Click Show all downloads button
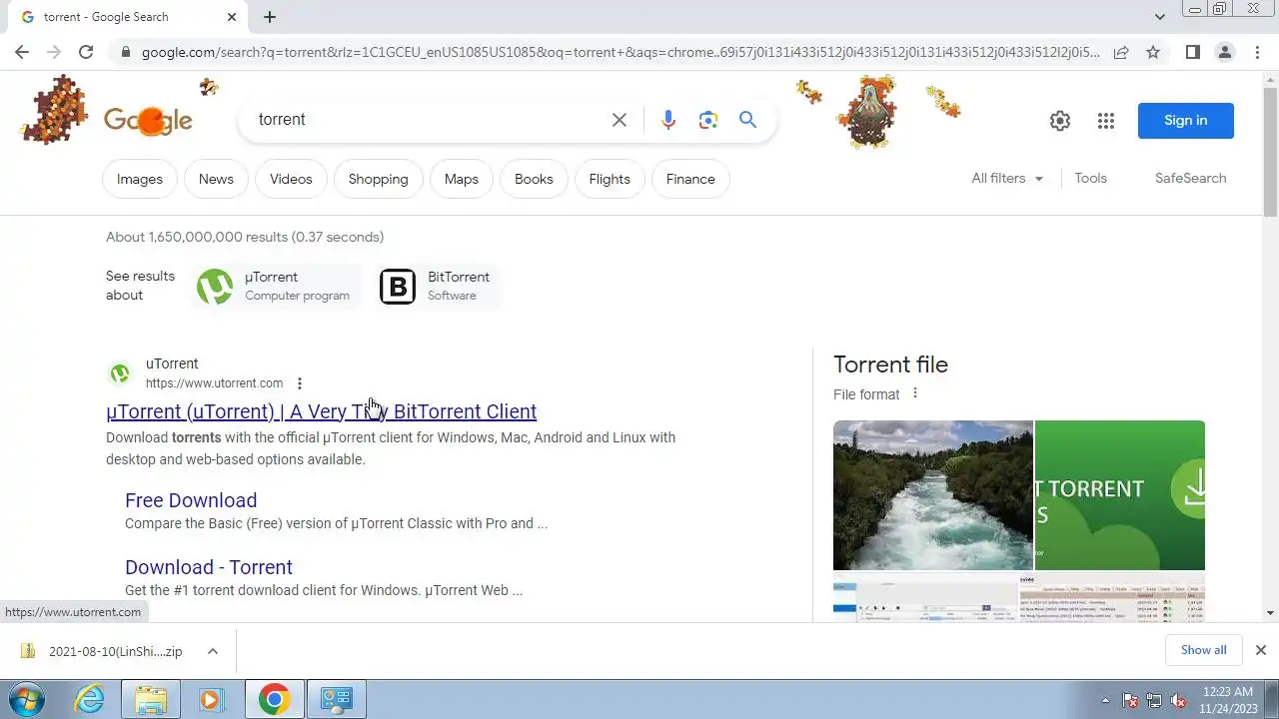Screen dimensions: 1279x719 pos(1203,650)
